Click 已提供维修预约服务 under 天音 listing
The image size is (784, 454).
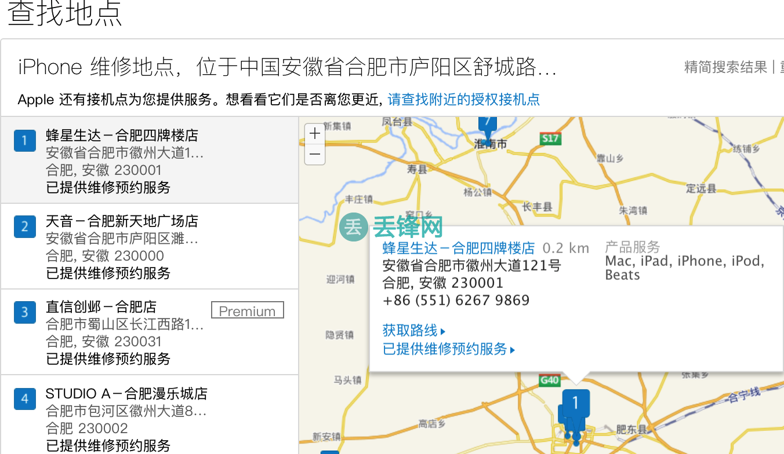[x=108, y=273]
